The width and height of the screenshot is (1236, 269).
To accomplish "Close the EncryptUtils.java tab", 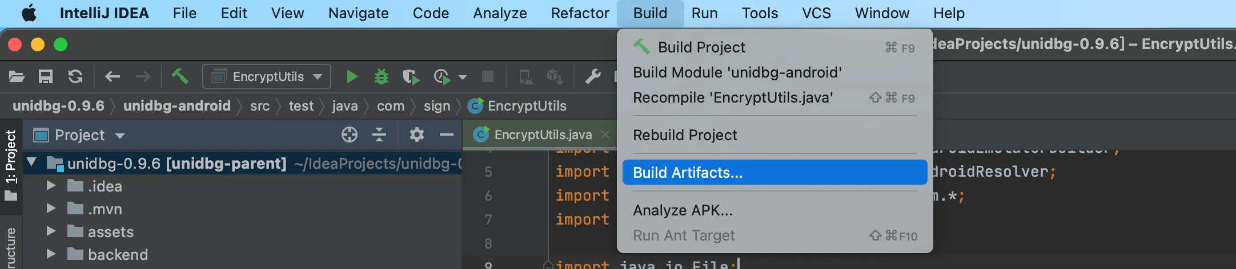I will (605, 134).
